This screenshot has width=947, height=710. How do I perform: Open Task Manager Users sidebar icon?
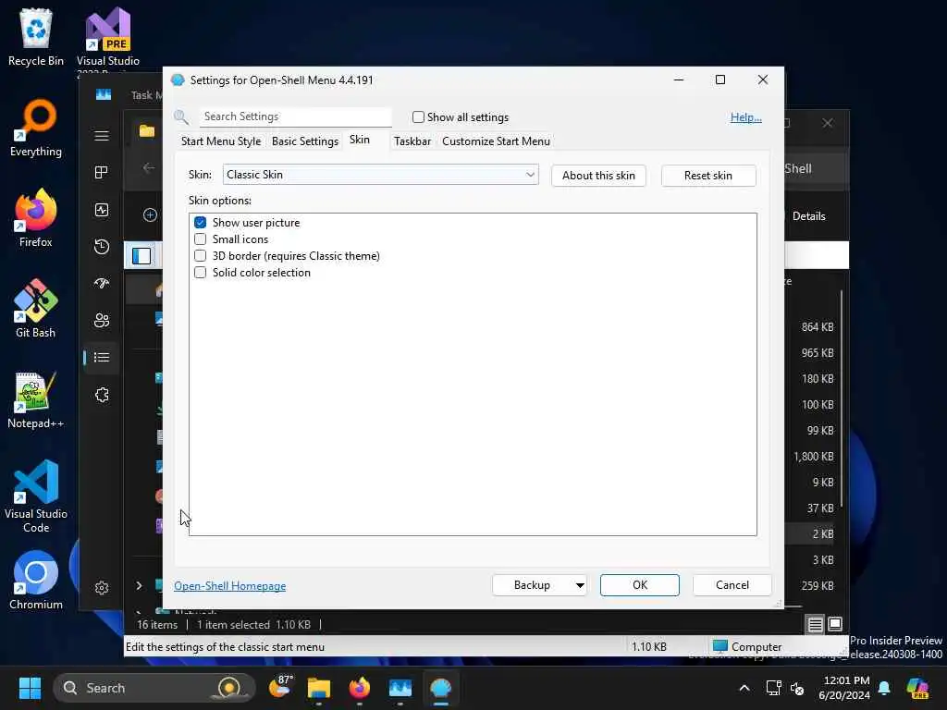102,320
